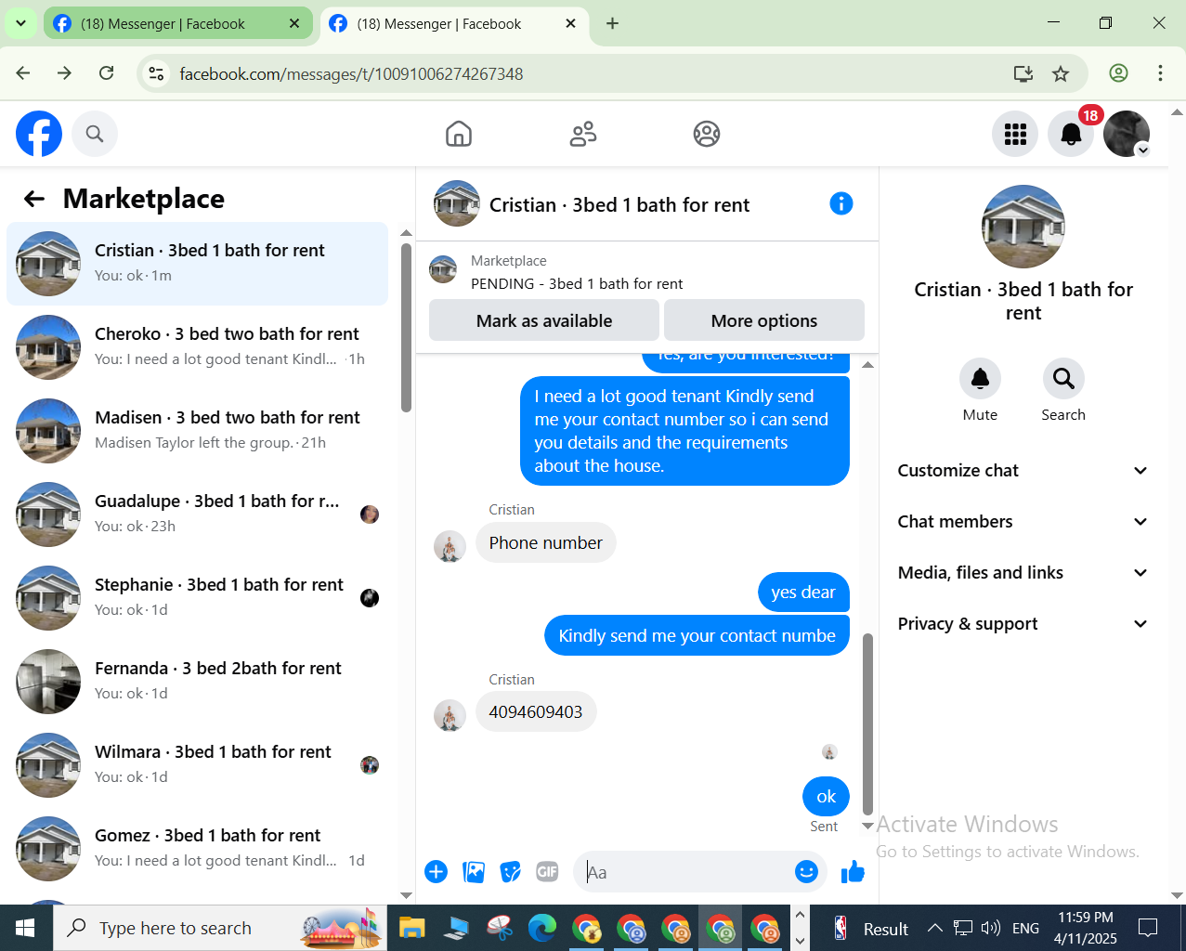1186x951 pixels.
Task: Open Microsoft Edge from taskbar
Action: pos(542,928)
